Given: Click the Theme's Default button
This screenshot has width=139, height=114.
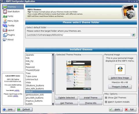Looking at the screenshot, I should (x=120, y=87).
